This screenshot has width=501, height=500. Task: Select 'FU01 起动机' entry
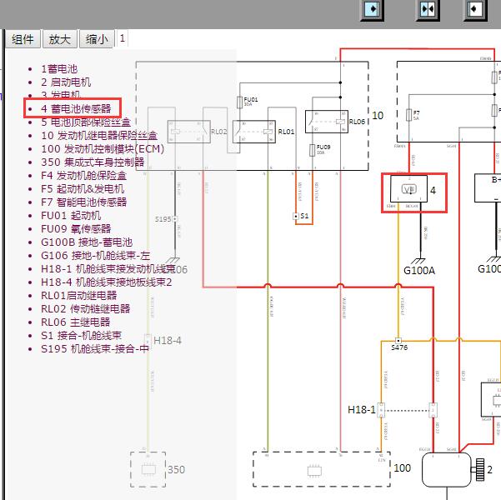(x=71, y=215)
